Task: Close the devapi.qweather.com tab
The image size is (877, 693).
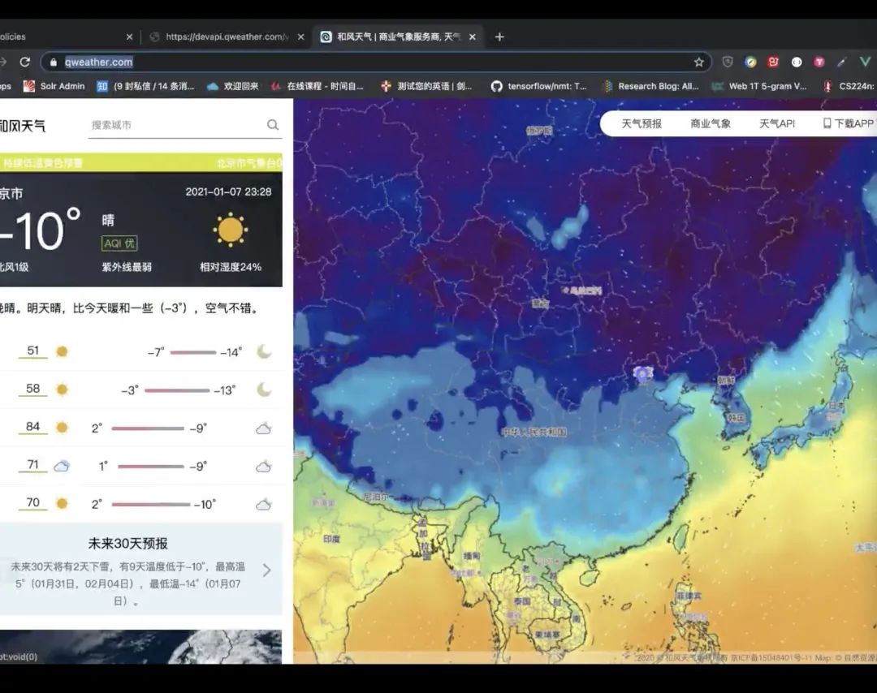Action: [301, 37]
